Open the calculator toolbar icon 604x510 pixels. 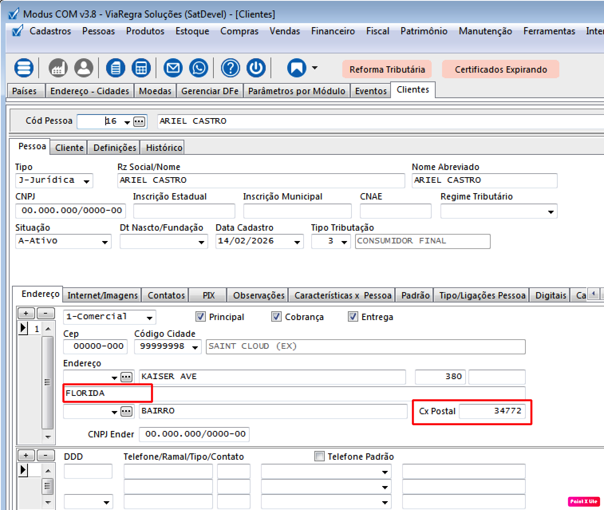[x=141, y=68]
